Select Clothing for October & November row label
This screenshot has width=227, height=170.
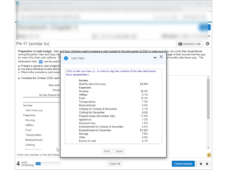[x=98, y=109]
